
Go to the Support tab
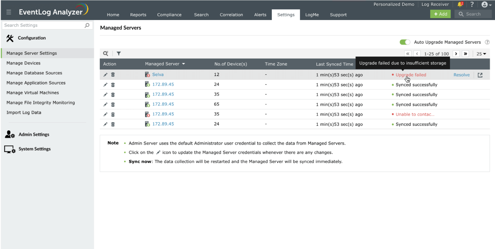(338, 15)
